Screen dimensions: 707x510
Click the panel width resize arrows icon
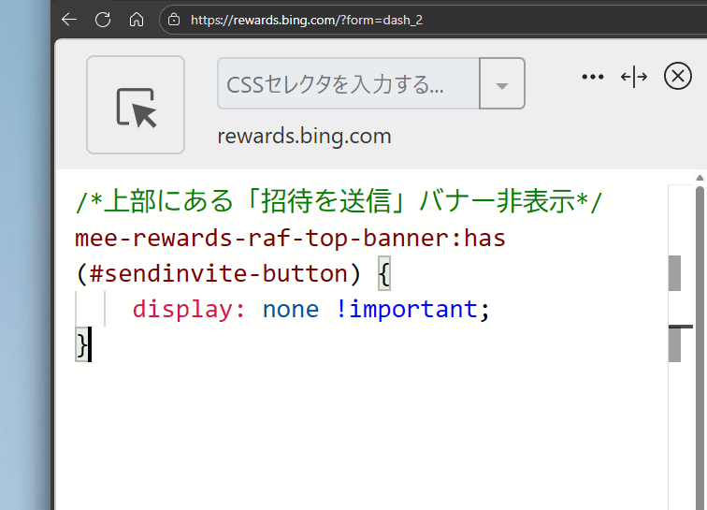pos(634,78)
